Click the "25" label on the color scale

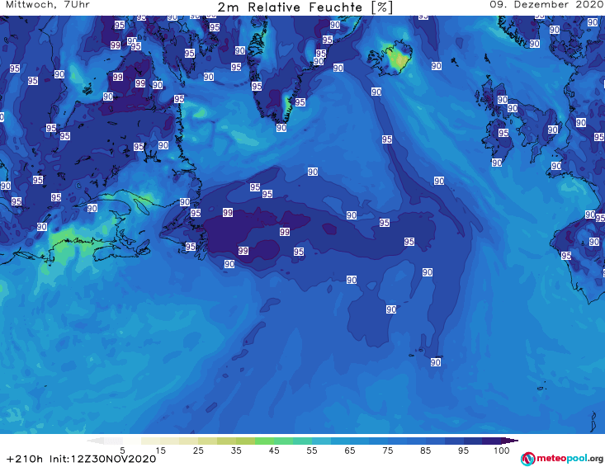pos(198,450)
